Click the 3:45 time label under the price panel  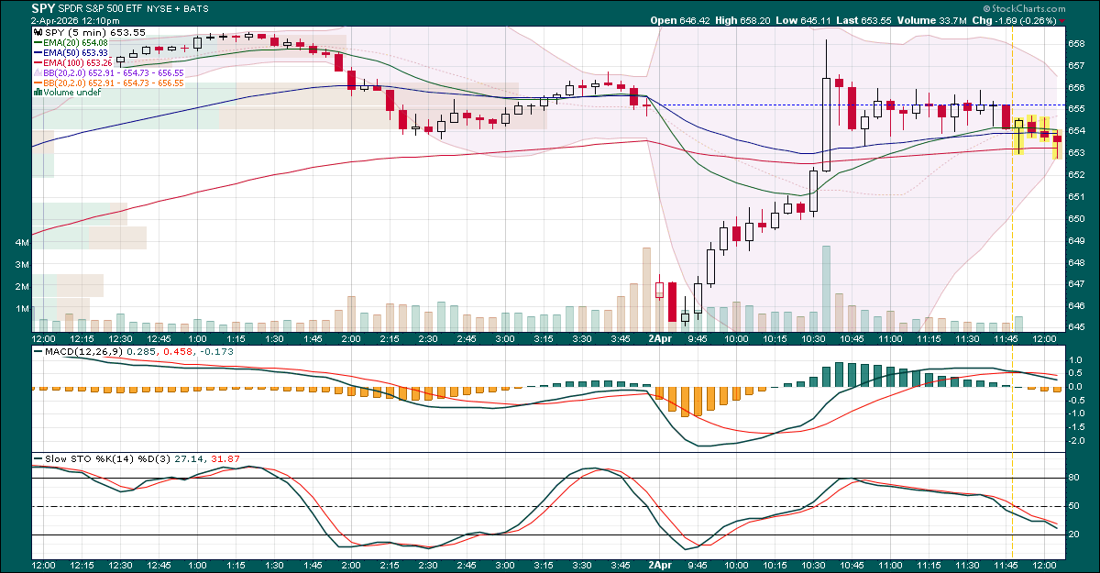(621, 338)
